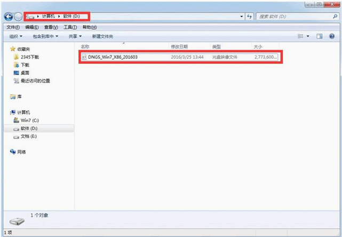Click the Win7 (C:) drive icon
The width and height of the screenshot is (342, 237).
click(x=16, y=120)
